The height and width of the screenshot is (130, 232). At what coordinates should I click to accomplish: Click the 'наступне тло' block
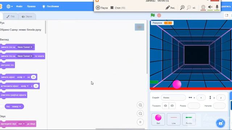pos(7,65)
